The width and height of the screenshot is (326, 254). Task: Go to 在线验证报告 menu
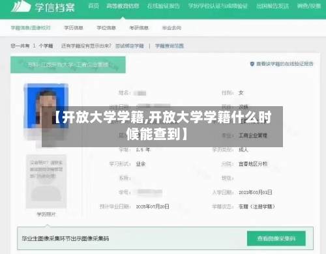164,6
